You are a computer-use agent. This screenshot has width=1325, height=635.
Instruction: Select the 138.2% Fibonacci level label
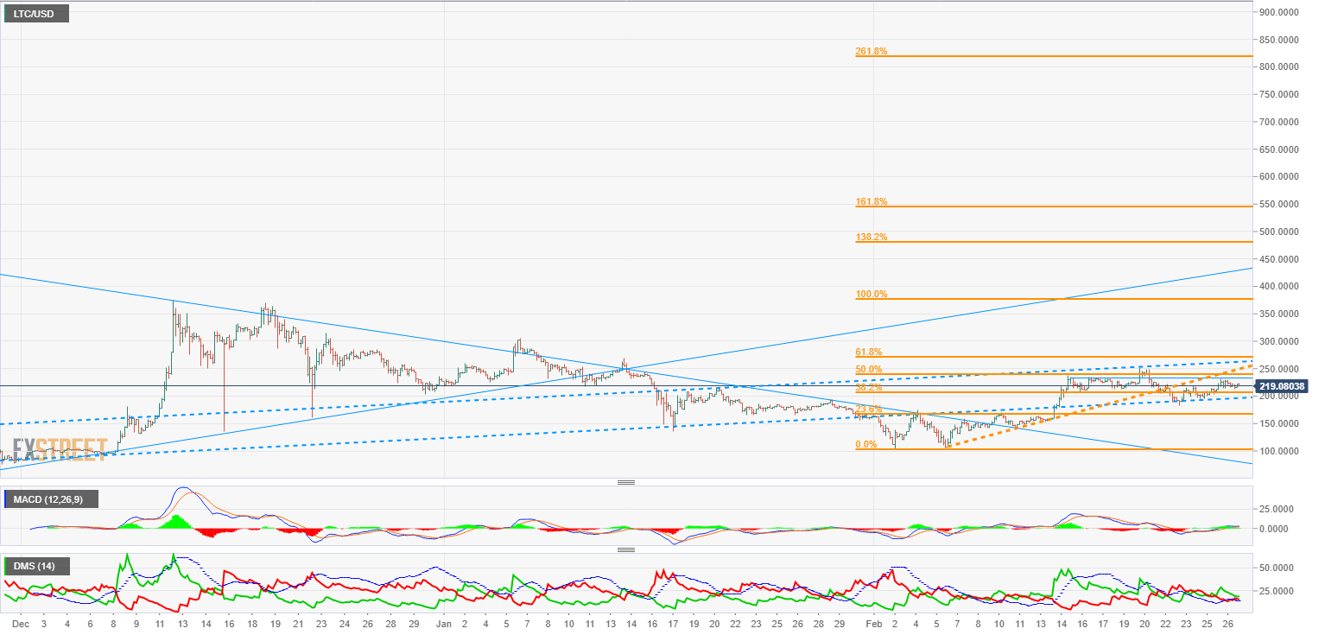tap(872, 237)
